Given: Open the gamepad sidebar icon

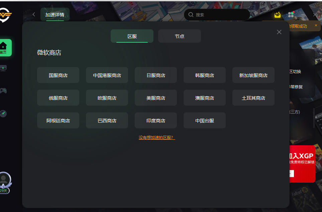Looking at the screenshot, I should (3, 91).
